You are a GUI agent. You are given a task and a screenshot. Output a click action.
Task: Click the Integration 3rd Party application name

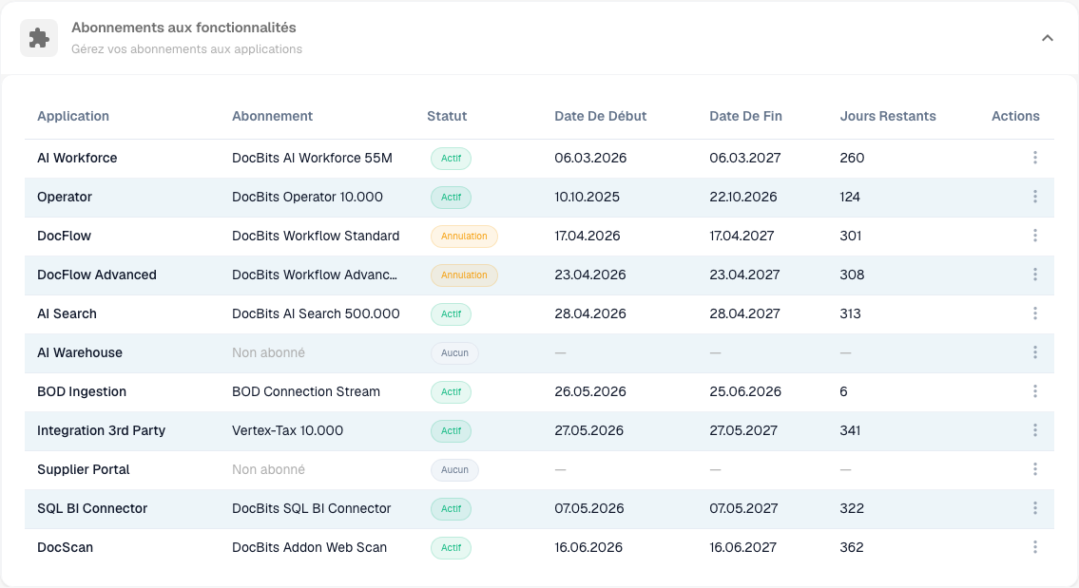tap(101, 431)
